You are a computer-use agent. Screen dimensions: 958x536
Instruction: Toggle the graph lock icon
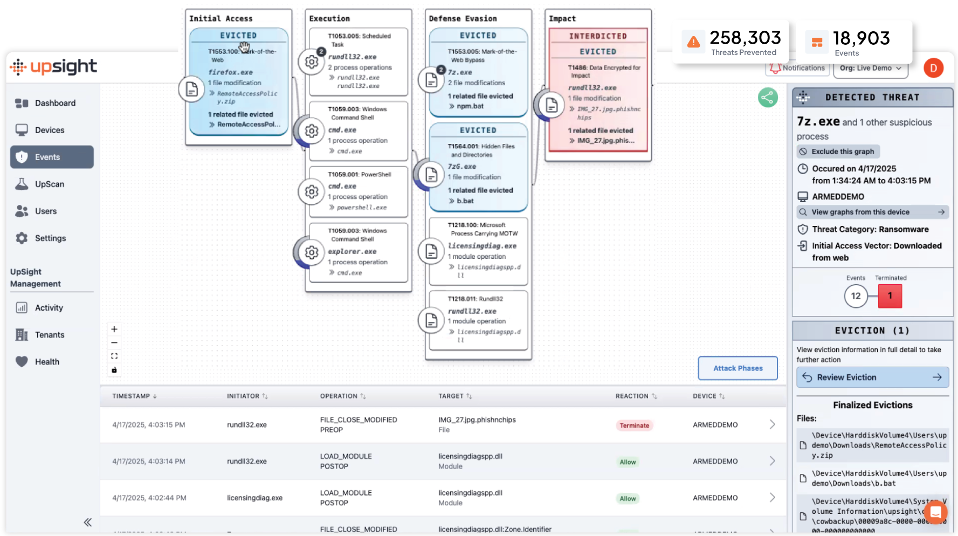coord(114,370)
